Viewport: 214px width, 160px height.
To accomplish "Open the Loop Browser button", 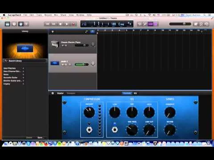I will tap(201, 24).
